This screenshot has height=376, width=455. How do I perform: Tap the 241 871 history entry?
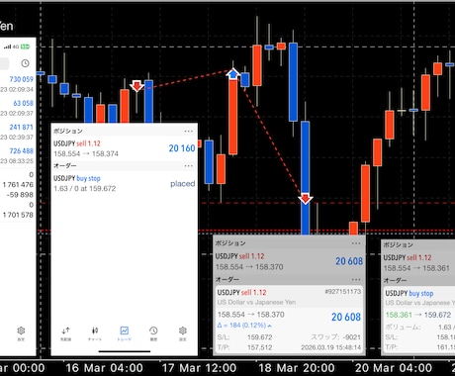(22, 127)
